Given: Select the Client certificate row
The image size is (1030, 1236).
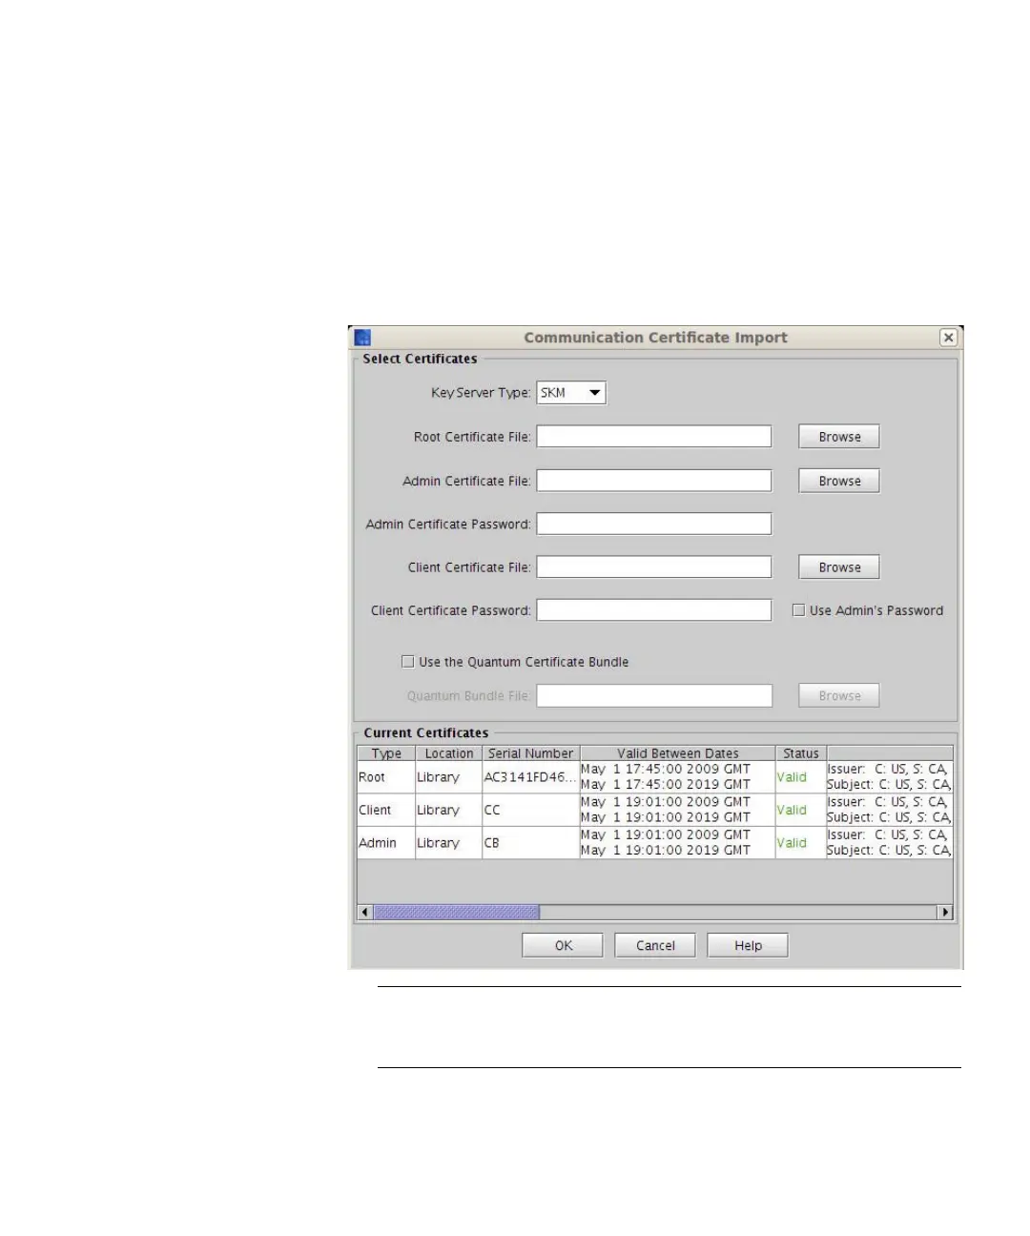Looking at the screenshot, I should pyautogui.click(x=655, y=810).
